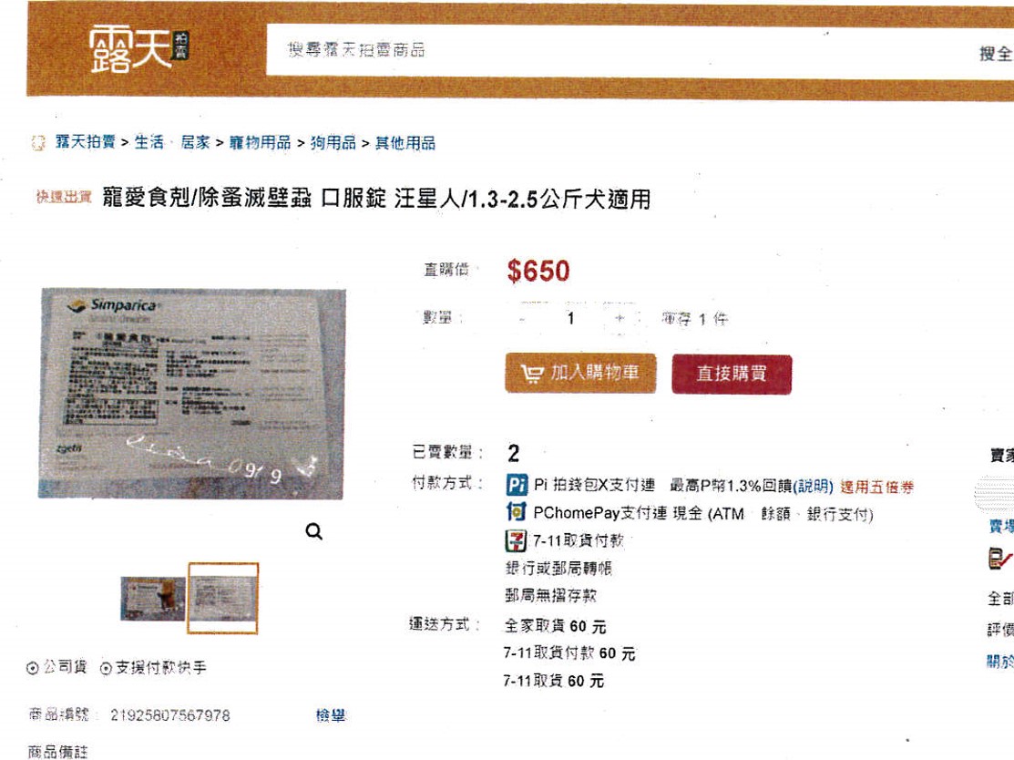This screenshot has width=1014, height=760.
Task: Open the (說明) link for P幣 rebate
Action: point(814,486)
